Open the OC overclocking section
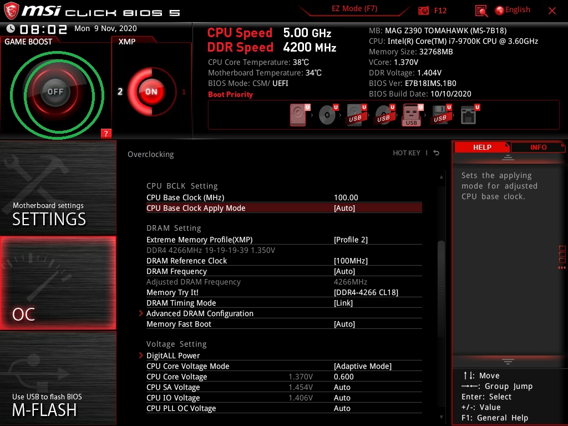568x426 pixels. 58,283
